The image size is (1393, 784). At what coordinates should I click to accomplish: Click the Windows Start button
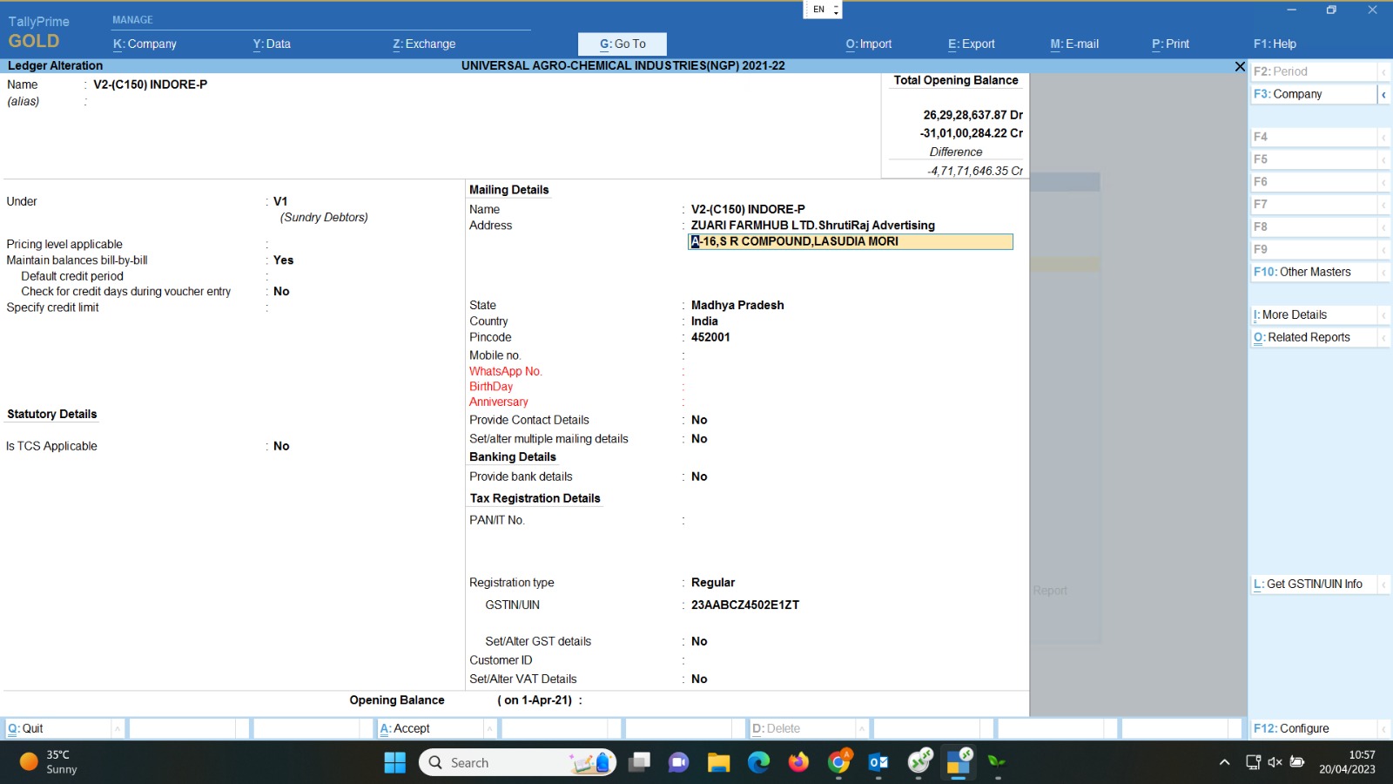394,763
